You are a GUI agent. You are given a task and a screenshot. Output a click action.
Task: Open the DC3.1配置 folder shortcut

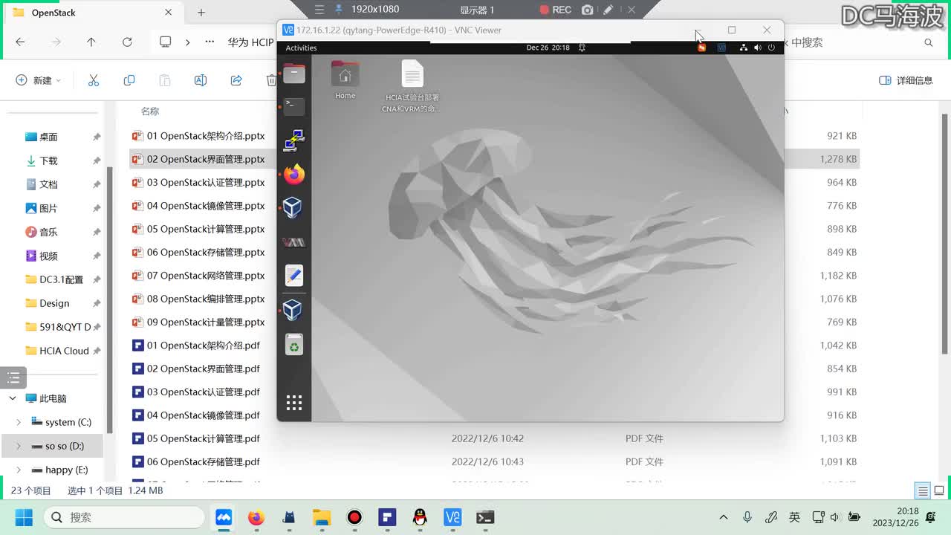[x=62, y=279]
